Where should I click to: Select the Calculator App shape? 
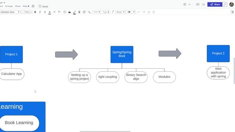click(12, 74)
